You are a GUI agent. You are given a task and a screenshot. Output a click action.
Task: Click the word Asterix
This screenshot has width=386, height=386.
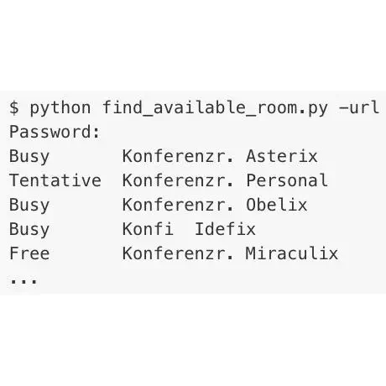[282, 156]
